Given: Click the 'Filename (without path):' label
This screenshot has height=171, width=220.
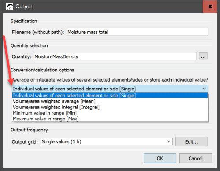Looking at the screenshot, I should [x=38, y=32].
